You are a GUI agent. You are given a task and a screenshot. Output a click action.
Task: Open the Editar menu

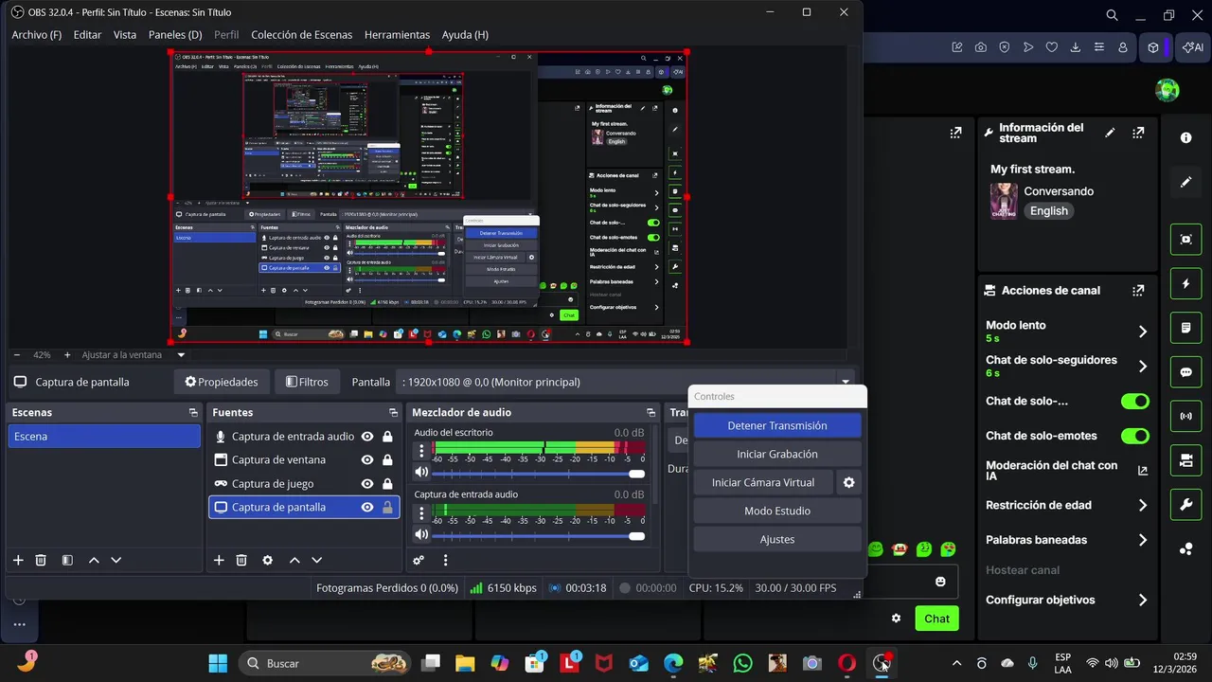[x=87, y=34]
